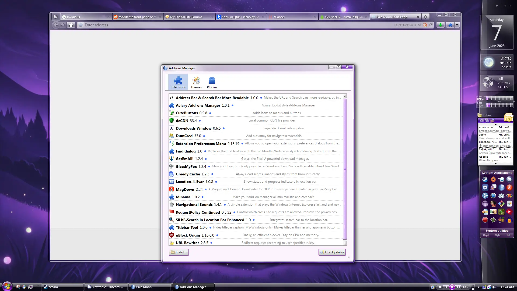
Task: Click Style in the applications gadget
Action: click(497, 235)
